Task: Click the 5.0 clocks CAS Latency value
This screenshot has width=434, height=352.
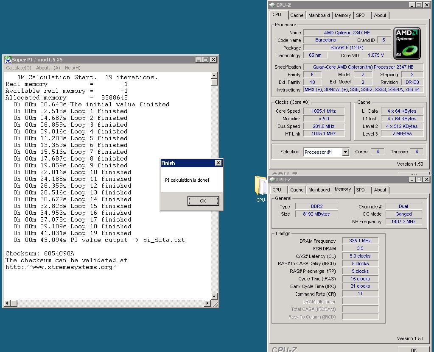Action: [x=360, y=256]
